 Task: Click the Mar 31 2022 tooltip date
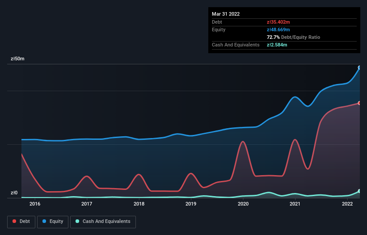click(x=226, y=14)
